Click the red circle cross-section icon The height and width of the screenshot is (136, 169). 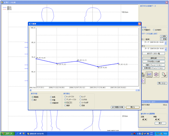[x=143, y=81]
